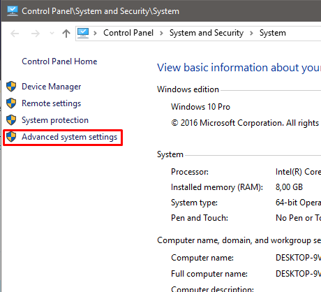Select Control Panel breadcrumb

(x=128, y=33)
